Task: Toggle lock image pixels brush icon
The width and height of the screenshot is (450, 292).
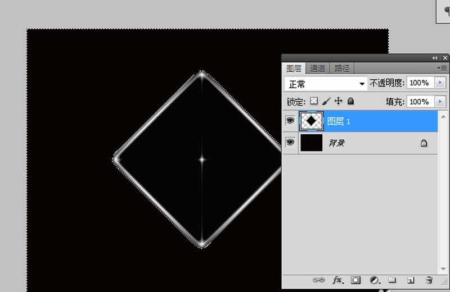Action: pyautogui.click(x=326, y=102)
